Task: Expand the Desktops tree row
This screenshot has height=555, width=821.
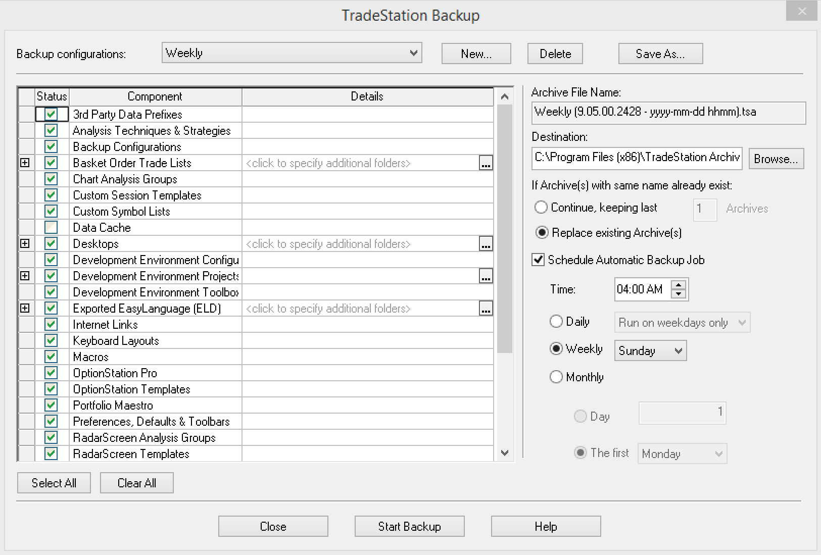Action: 25,243
